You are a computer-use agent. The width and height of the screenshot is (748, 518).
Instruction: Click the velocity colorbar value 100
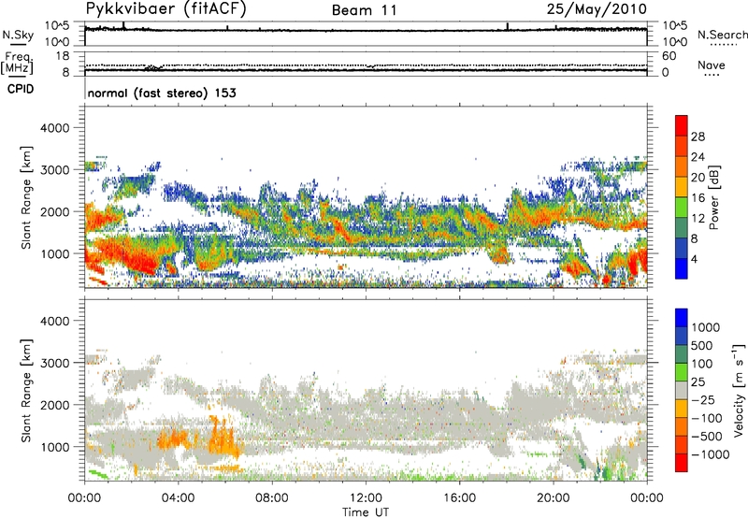click(702, 364)
